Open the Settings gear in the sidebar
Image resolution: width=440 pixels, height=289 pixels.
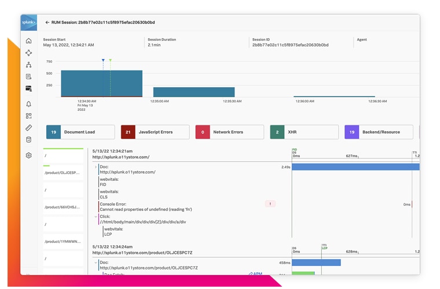pyautogui.click(x=28, y=155)
